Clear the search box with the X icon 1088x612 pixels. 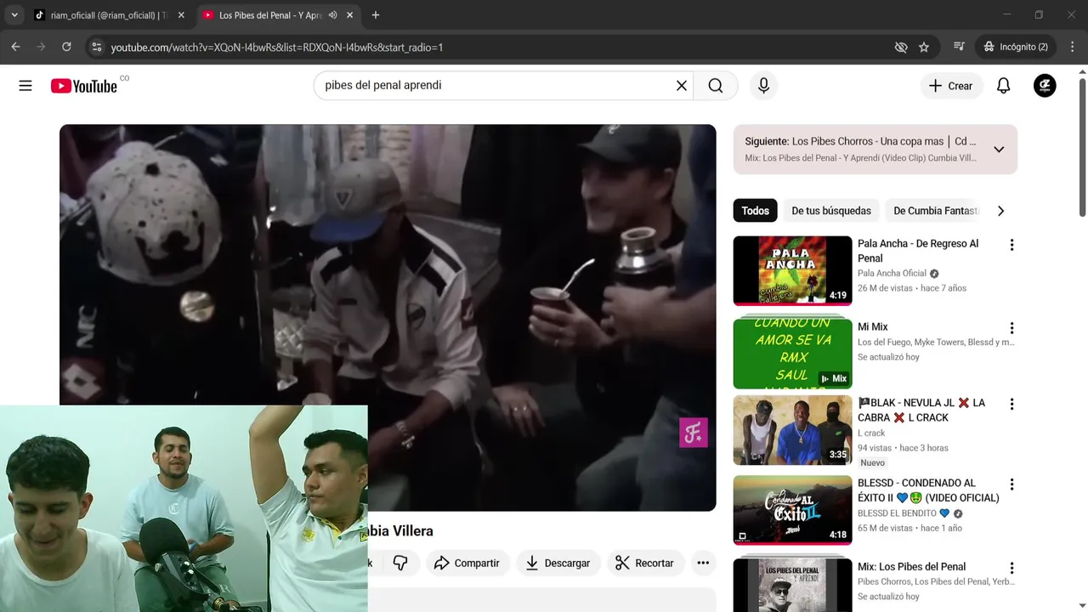(x=681, y=86)
